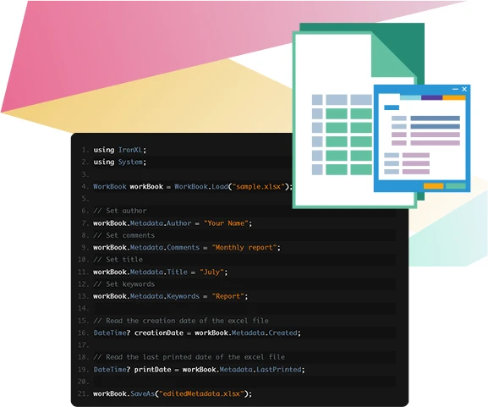The width and height of the screenshot is (488, 407).
Task: Click the minimize dash on the blue window
Action: 455,89
